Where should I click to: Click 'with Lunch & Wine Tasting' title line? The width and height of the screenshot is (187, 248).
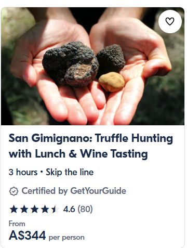(78, 153)
